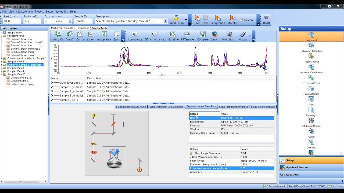Click the Auto Y scaling icon
This screenshot has height=193, width=344.
point(70,36)
